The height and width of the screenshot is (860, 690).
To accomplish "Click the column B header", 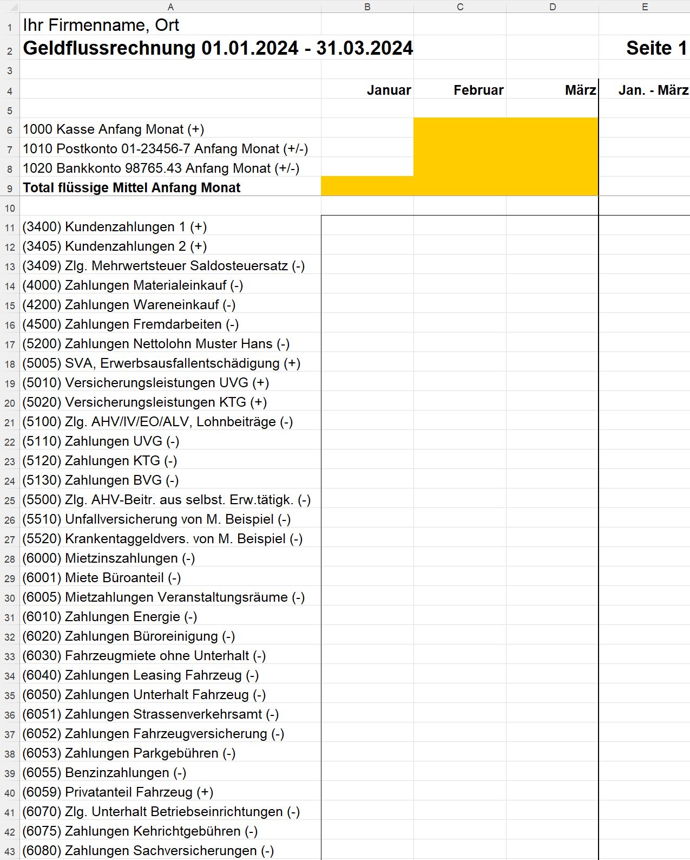I will coord(367,6).
